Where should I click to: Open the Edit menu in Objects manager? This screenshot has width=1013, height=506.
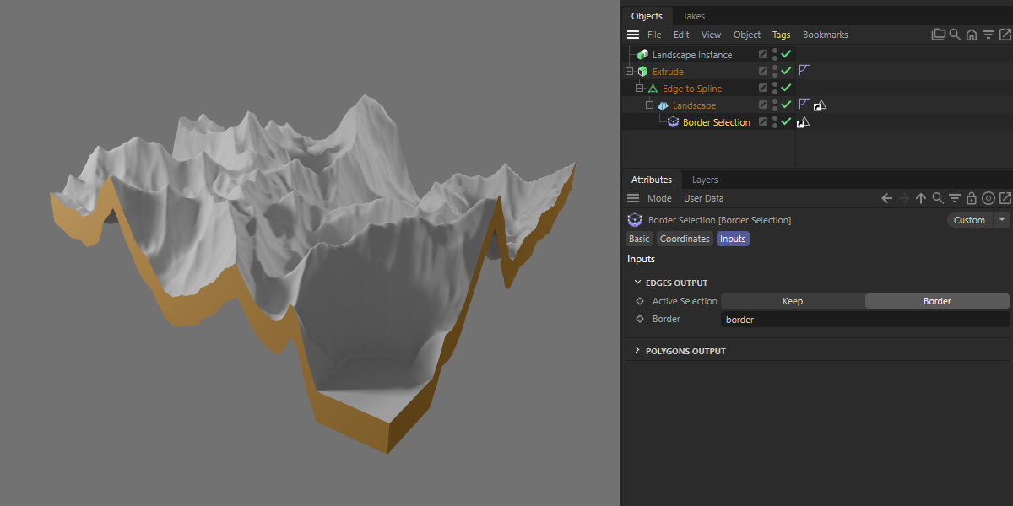click(681, 35)
